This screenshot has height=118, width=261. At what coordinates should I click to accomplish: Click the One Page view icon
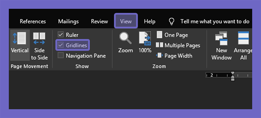tap(159, 35)
